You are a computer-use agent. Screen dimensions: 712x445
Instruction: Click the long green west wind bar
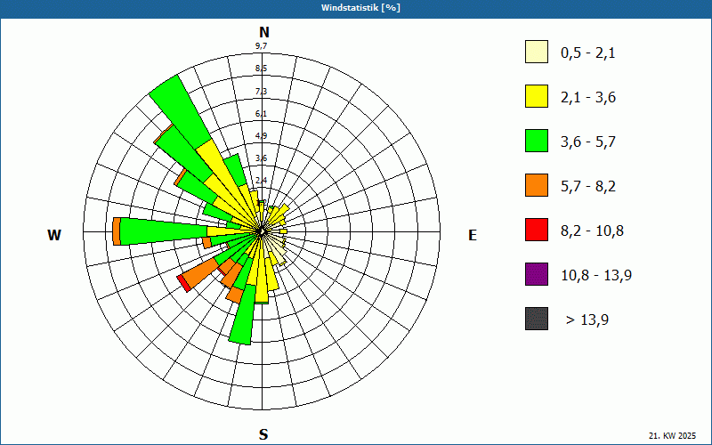[164, 231]
